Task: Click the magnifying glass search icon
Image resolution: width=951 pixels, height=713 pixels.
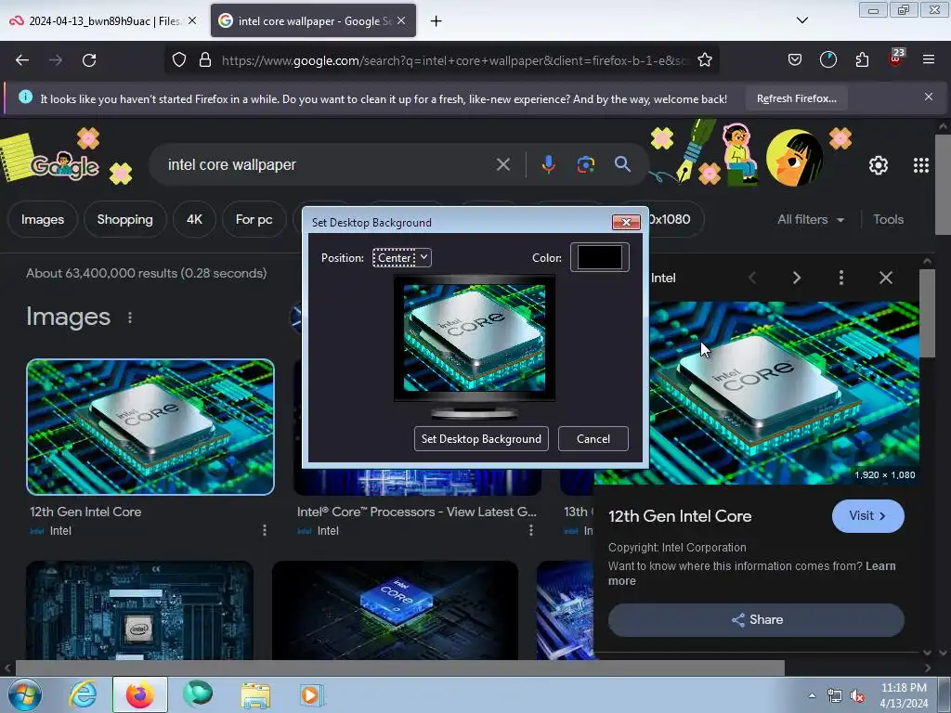Action: 622,163
